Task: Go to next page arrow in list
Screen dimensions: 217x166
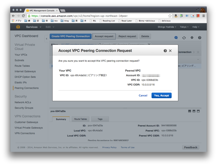Action: [x=194, y=52]
